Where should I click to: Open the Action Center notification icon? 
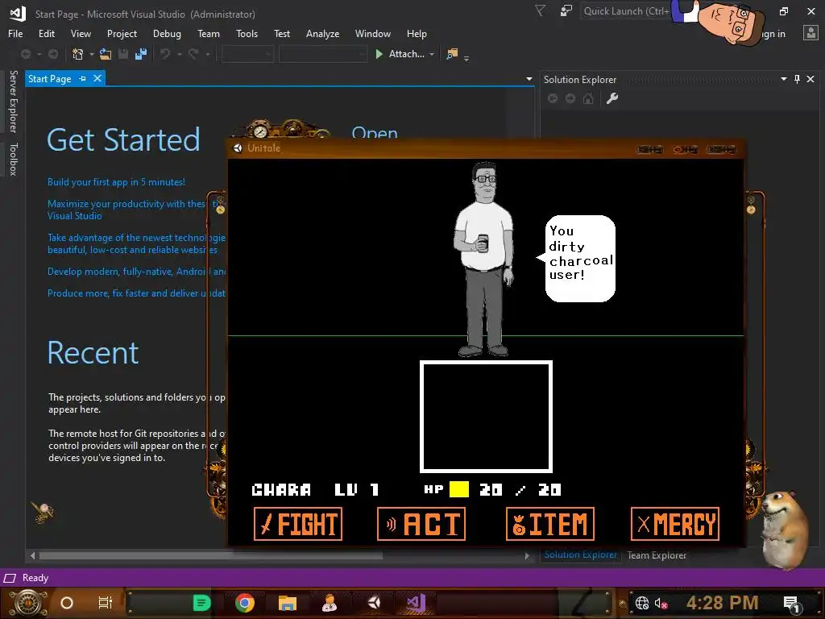tap(791, 604)
